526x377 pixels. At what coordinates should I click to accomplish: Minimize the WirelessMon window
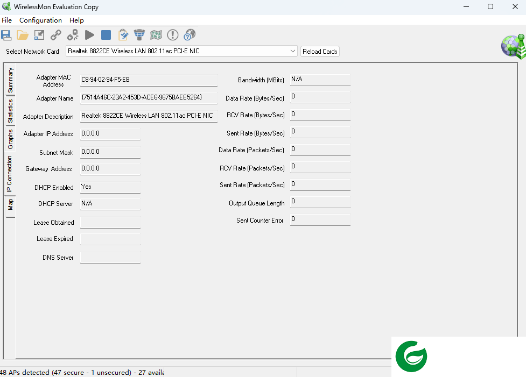(466, 6)
